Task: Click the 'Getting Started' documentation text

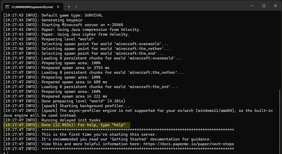Action: tap(131, 139)
